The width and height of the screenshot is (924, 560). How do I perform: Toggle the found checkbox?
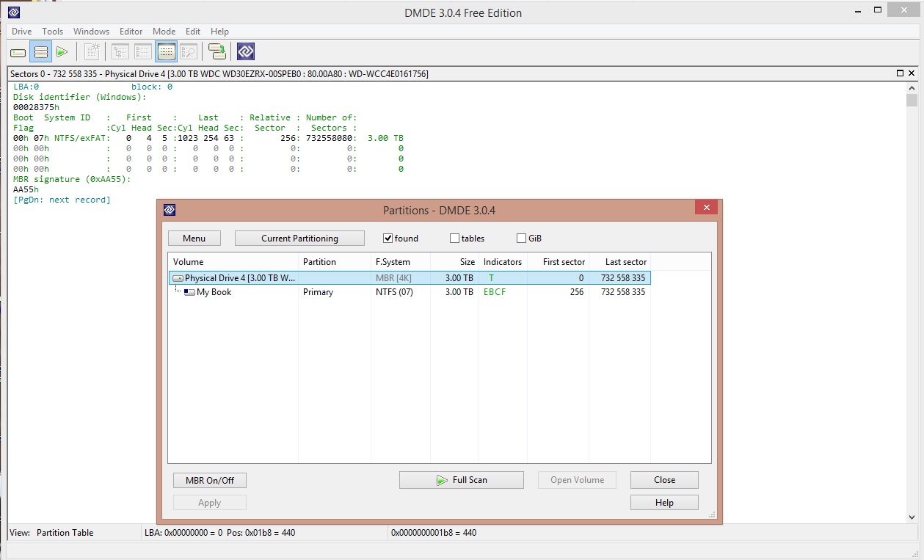388,239
